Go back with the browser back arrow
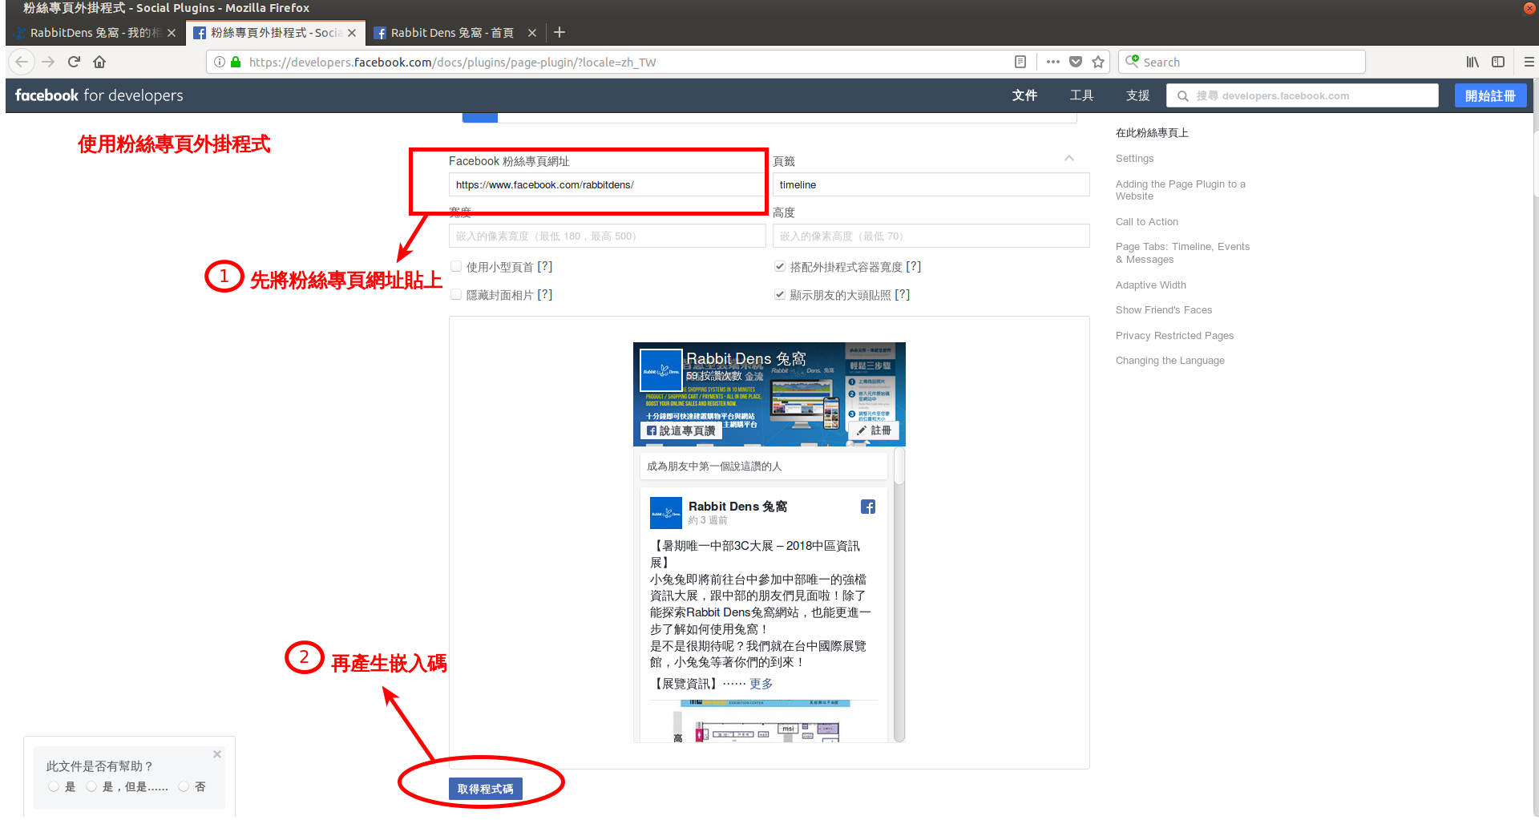The image size is (1539, 820). tap(22, 62)
